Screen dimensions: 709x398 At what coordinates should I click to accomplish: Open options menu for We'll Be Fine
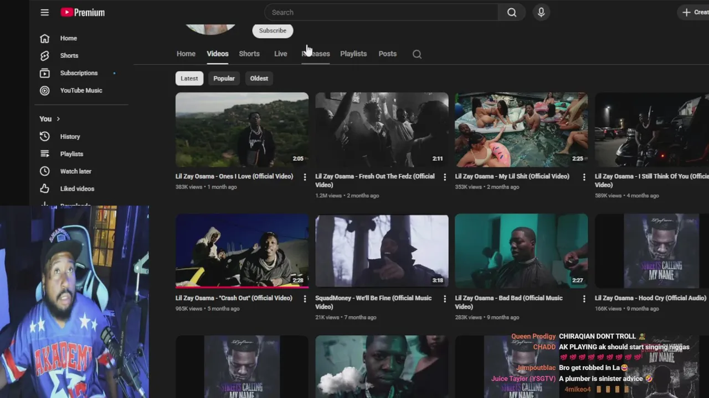point(444,298)
